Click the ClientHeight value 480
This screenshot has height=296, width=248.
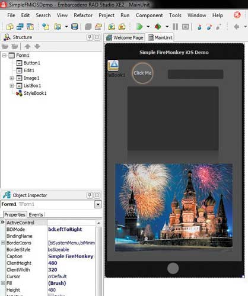click(53, 263)
